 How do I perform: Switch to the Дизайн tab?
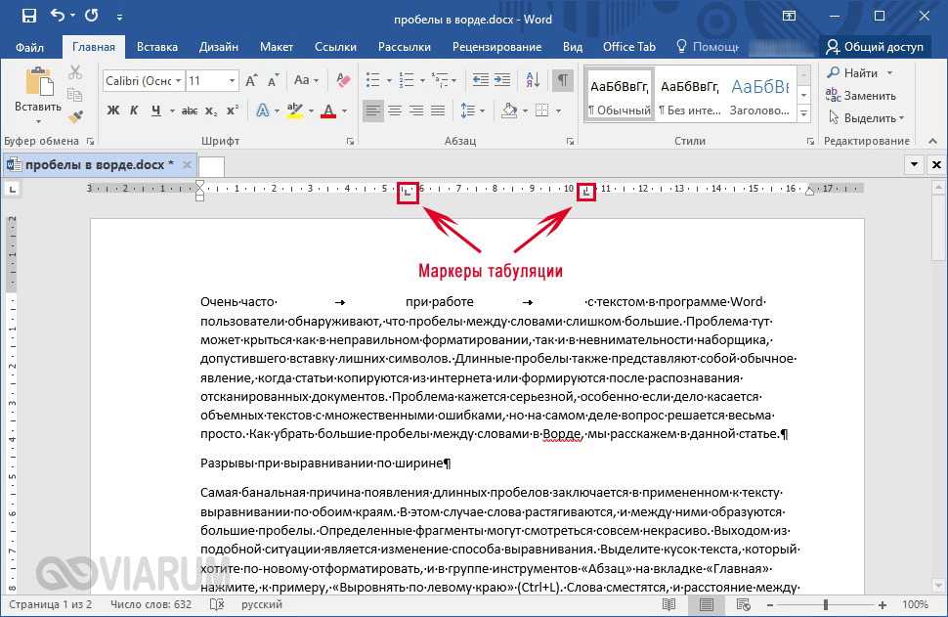pyautogui.click(x=219, y=47)
